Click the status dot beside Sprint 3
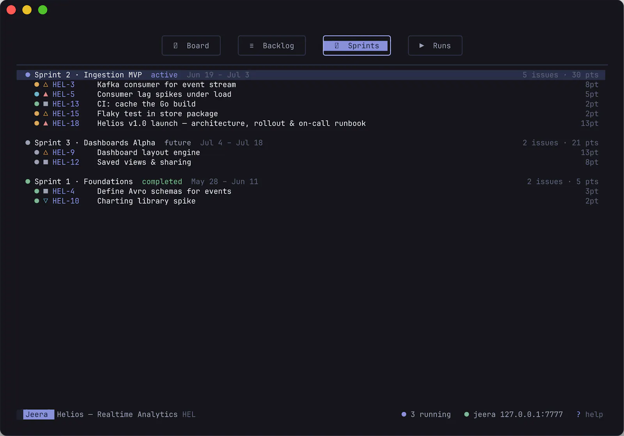 click(28, 143)
